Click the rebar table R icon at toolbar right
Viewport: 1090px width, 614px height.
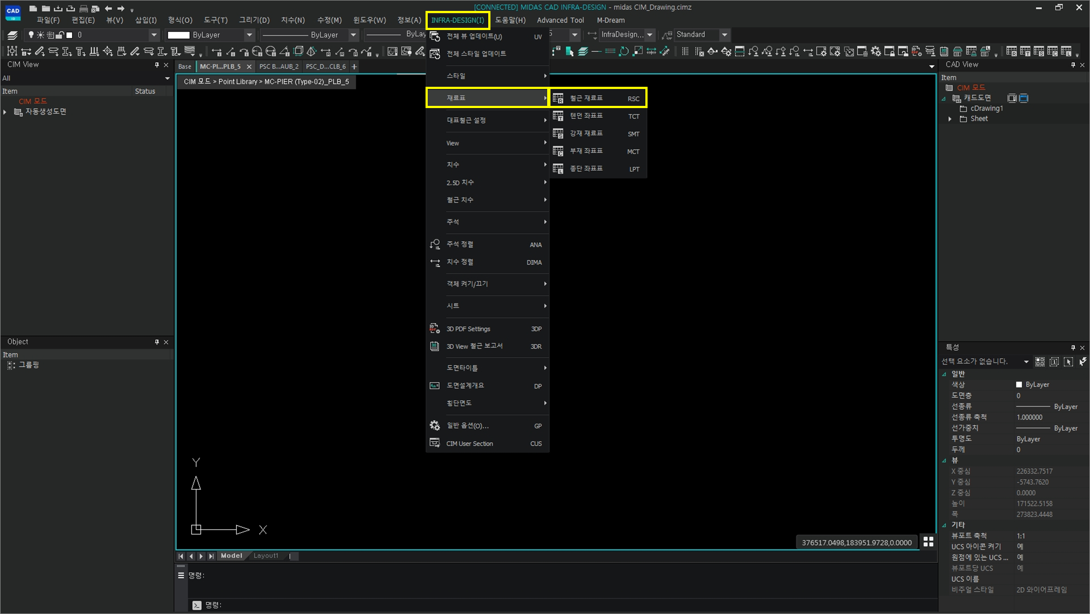pos(1011,51)
